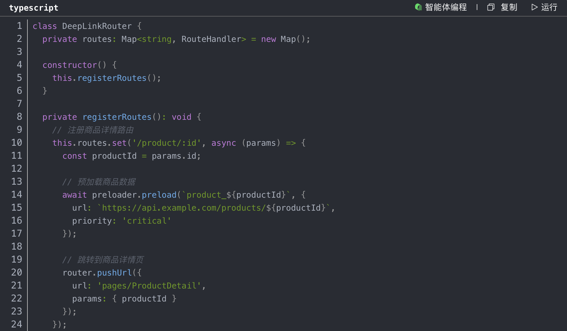Click the pushUrl method call

coord(114,273)
